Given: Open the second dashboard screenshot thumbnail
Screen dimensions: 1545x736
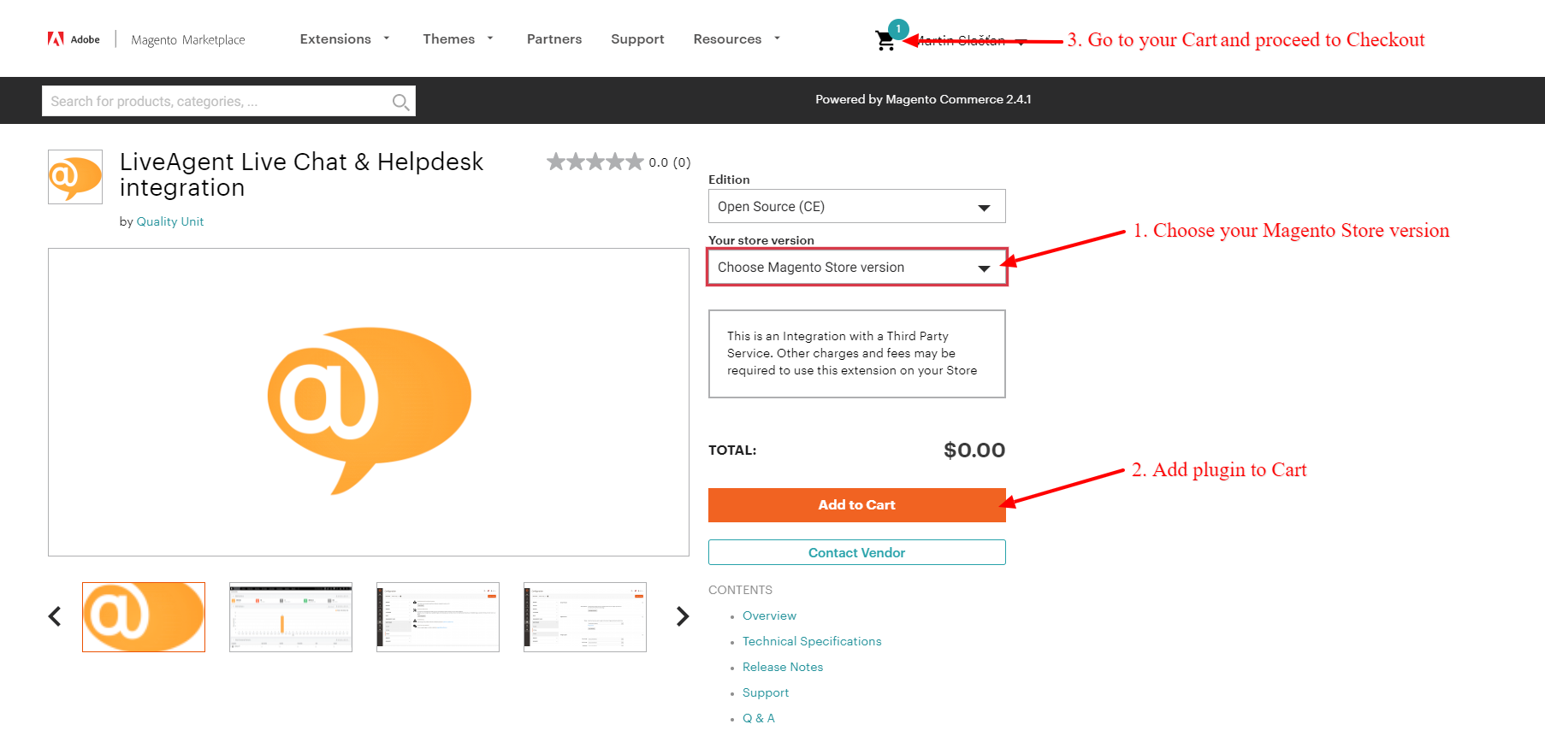Looking at the screenshot, I should 291,617.
